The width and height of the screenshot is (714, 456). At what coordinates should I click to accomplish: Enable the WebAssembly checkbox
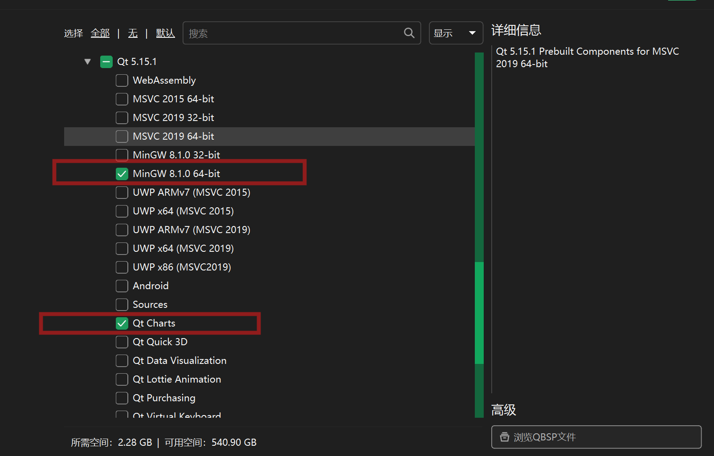(x=122, y=81)
